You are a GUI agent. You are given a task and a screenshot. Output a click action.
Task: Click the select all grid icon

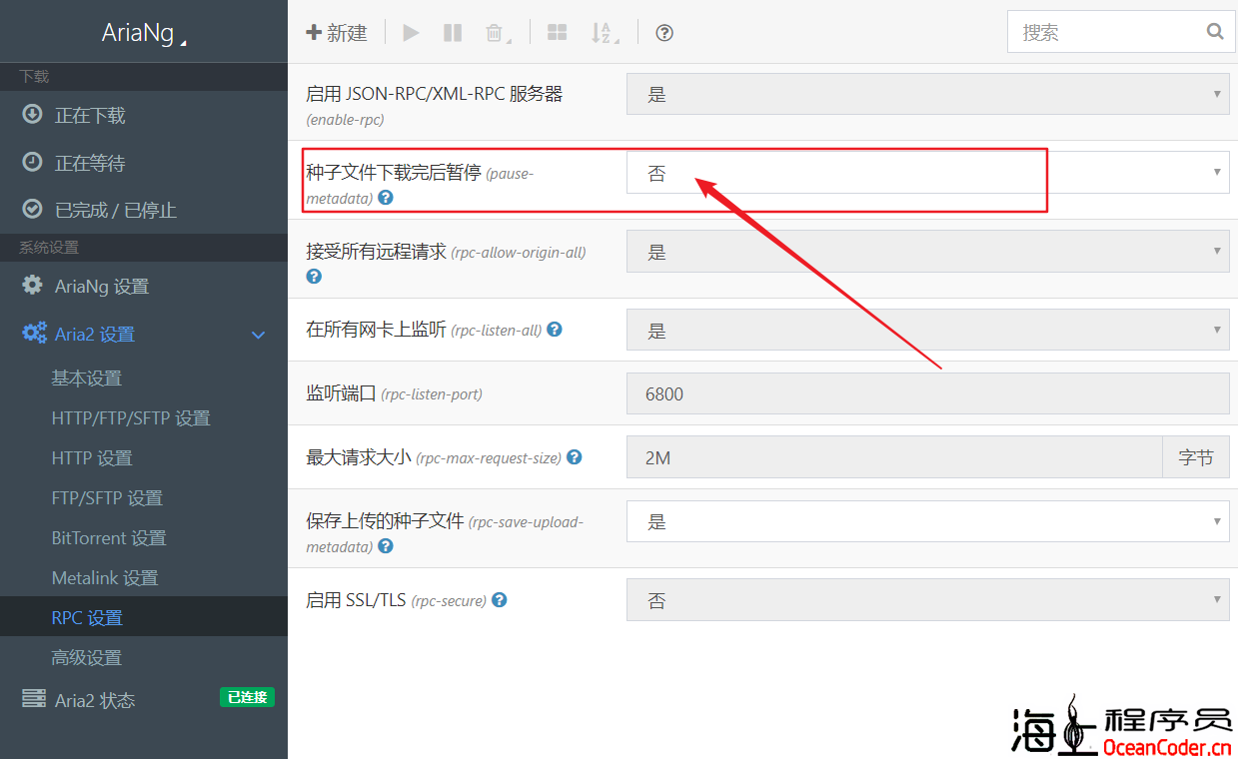click(557, 33)
